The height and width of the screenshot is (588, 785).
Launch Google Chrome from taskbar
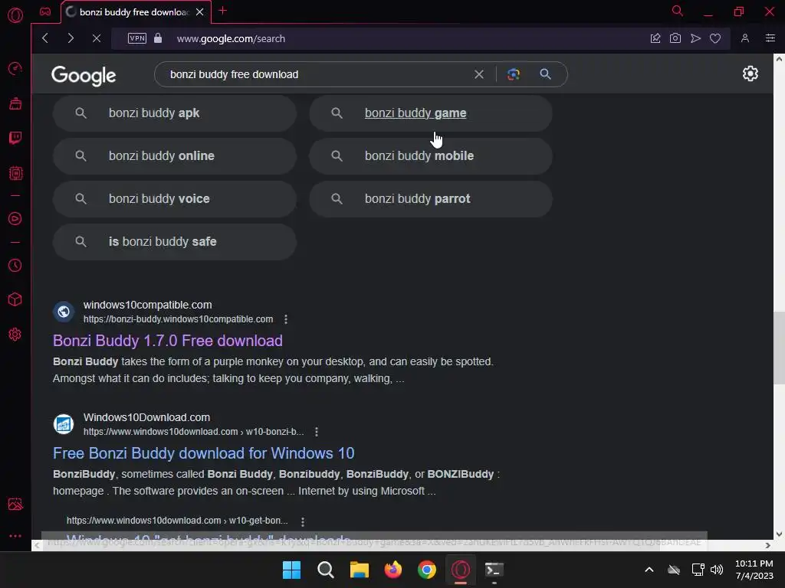(427, 570)
